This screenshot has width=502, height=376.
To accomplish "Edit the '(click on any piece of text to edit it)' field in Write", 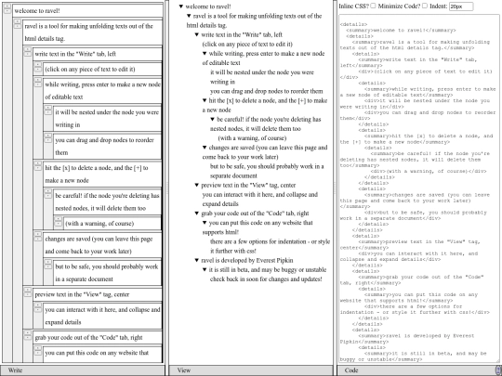I will coord(102,69).
